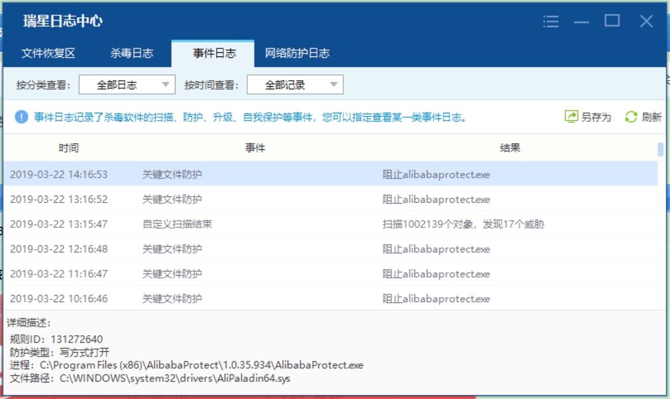Select the 2019-03-22 10:16:46 log row
Viewport: 670px width, 399px height.
(330, 298)
